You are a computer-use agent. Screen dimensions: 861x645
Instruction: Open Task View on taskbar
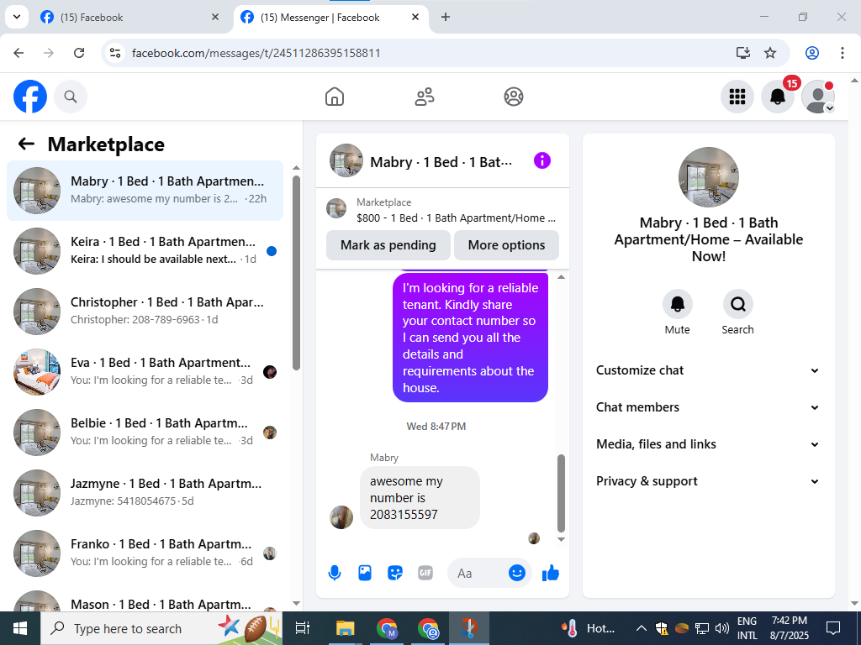pos(303,628)
